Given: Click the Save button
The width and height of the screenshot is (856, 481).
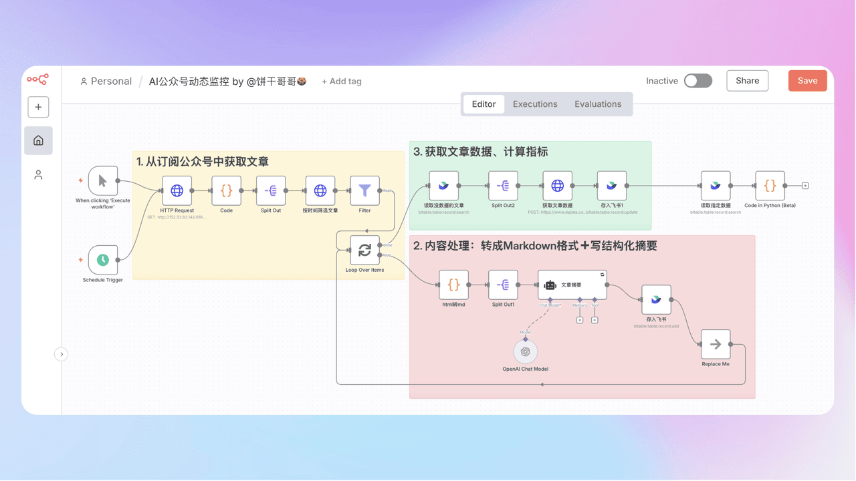Looking at the screenshot, I should click(807, 81).
